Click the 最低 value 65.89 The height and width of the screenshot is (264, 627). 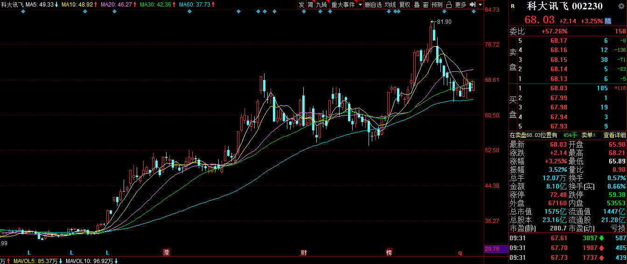click(617, 161)
